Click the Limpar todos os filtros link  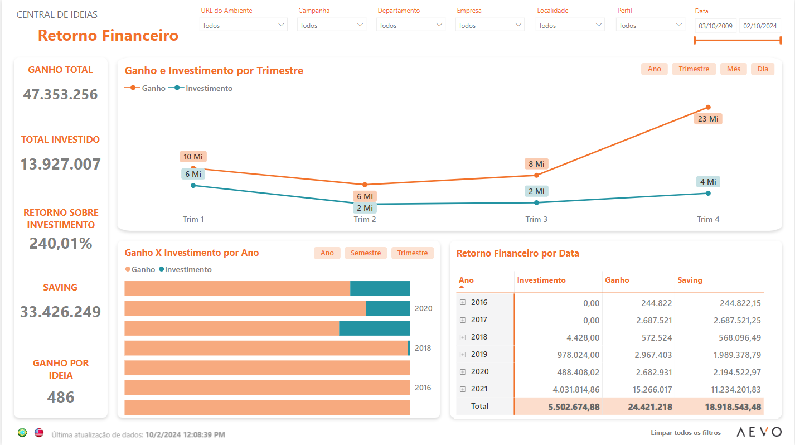(x=686, y=432)
